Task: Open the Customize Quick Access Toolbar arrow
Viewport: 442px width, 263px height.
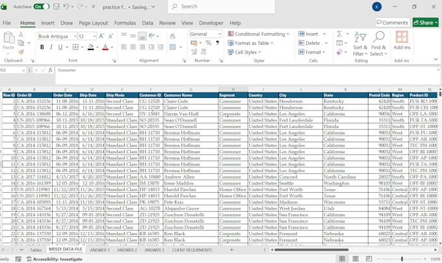Action: click(94, 6)
